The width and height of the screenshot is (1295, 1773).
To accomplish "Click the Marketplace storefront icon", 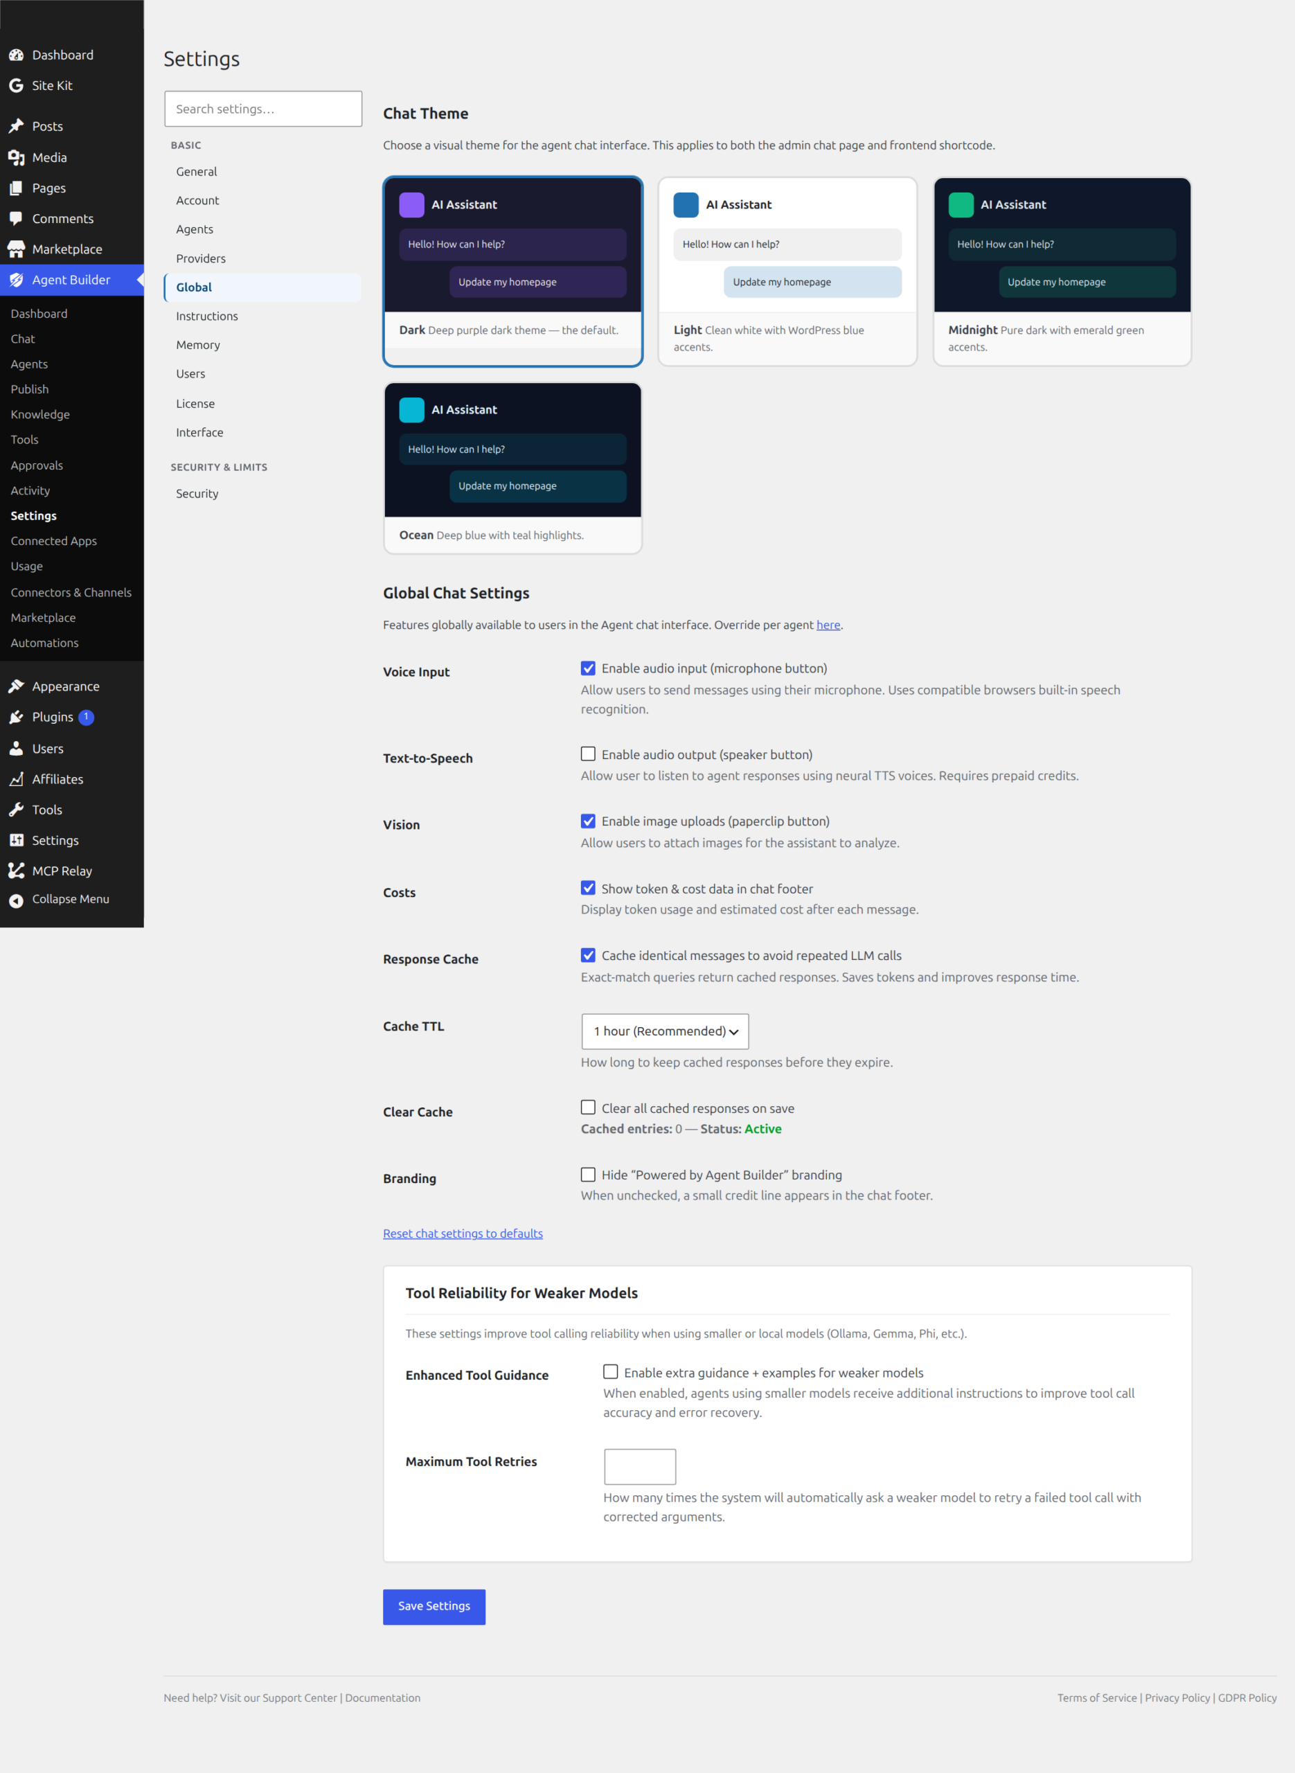I will click(x=16, y=249).
